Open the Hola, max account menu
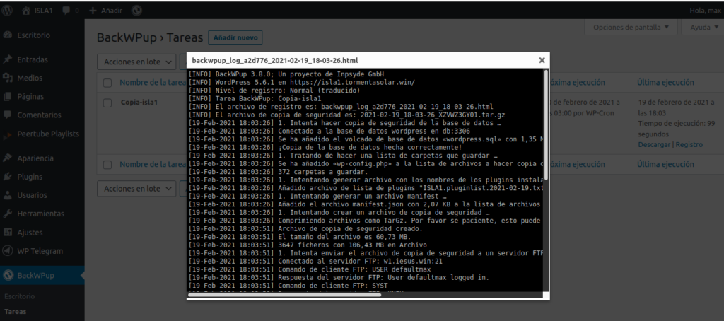The image size is (724, 321). 706,11
